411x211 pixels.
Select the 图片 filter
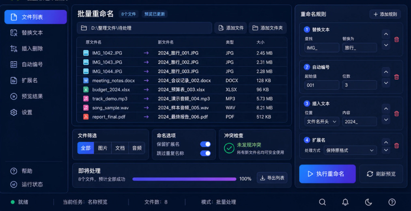click(103, 148)
